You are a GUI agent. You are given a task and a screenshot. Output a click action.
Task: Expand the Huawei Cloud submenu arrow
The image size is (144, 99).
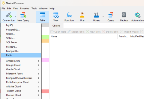pos(39,95)
